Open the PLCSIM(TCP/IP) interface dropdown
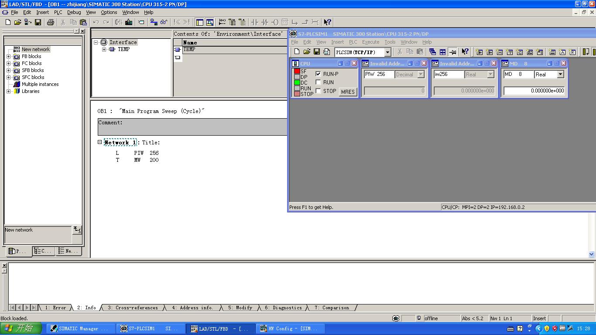The height and width of the screenshot is (335, 596). (387, 52)
